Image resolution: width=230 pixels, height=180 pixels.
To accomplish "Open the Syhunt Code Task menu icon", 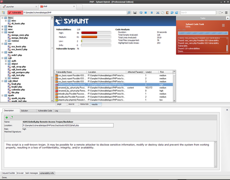I will point(223,25).
